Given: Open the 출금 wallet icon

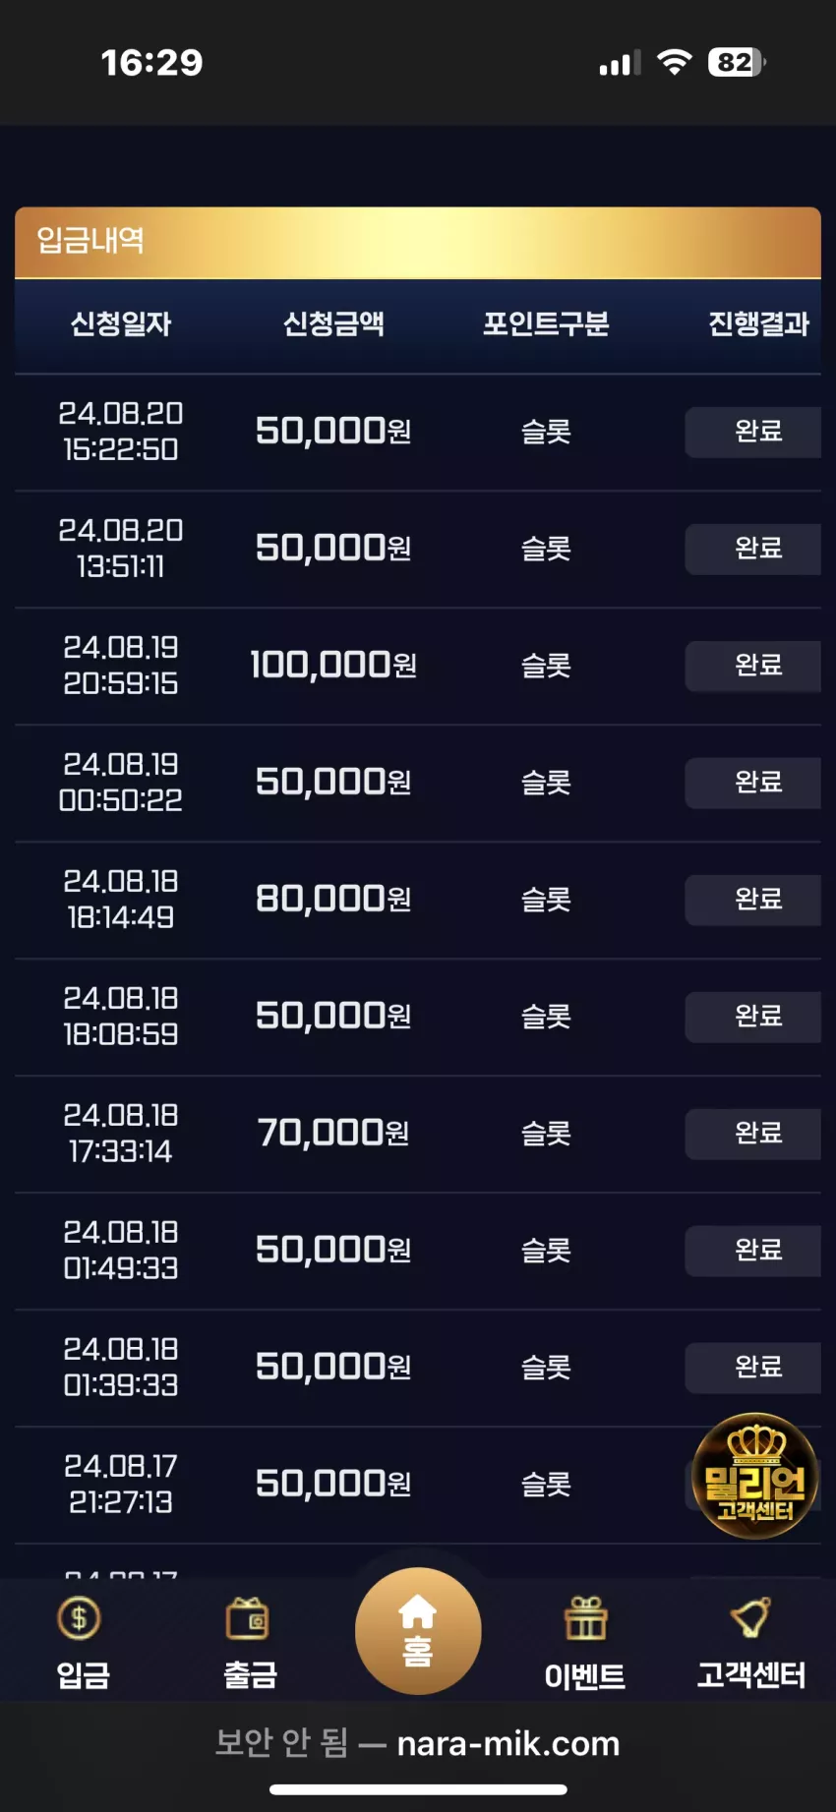Looking at the screenshot, I should (x=249, y=1617).
